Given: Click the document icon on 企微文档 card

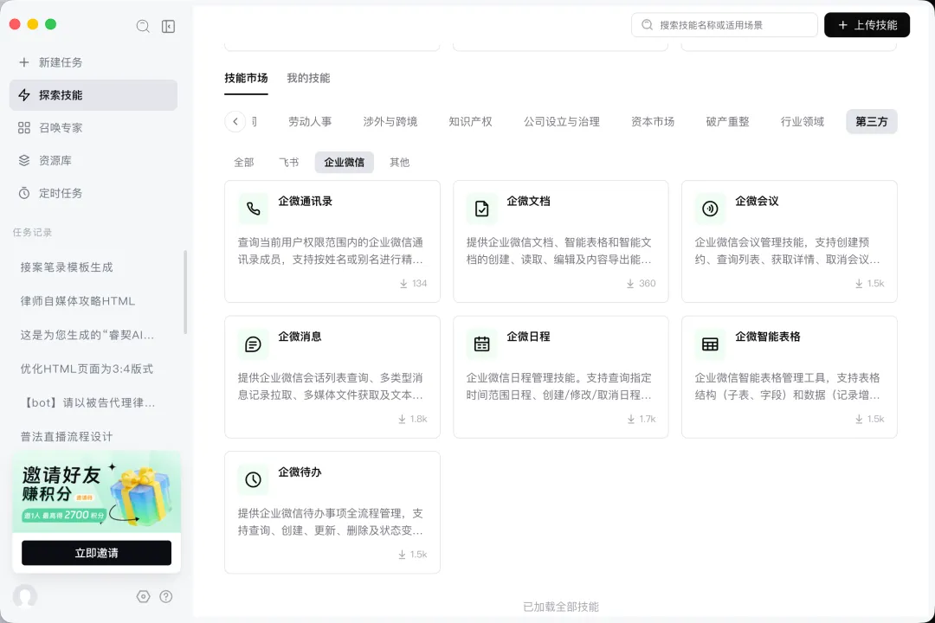Looking at the screenshot, I should click(482, 209).
